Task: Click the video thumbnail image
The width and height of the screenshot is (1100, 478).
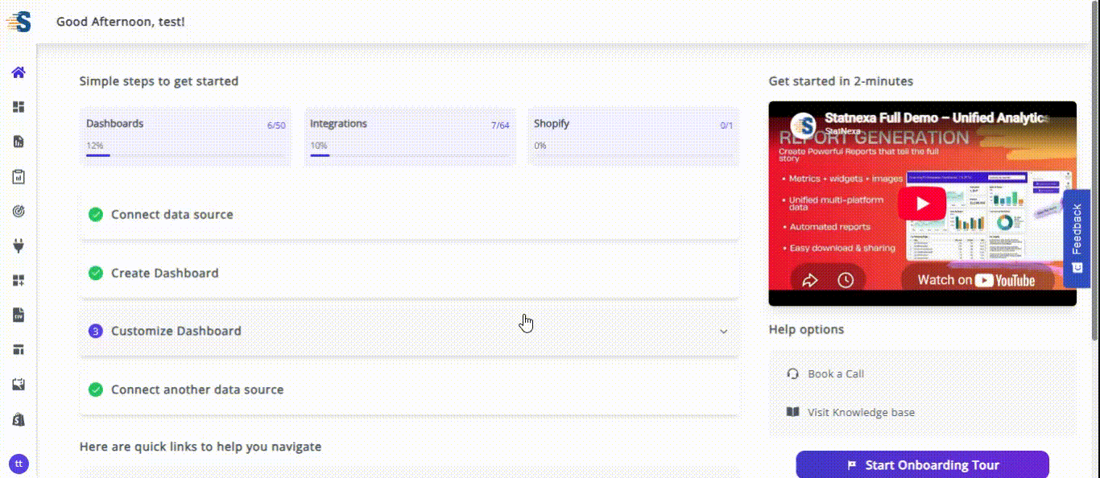Action: coord(922,204)
